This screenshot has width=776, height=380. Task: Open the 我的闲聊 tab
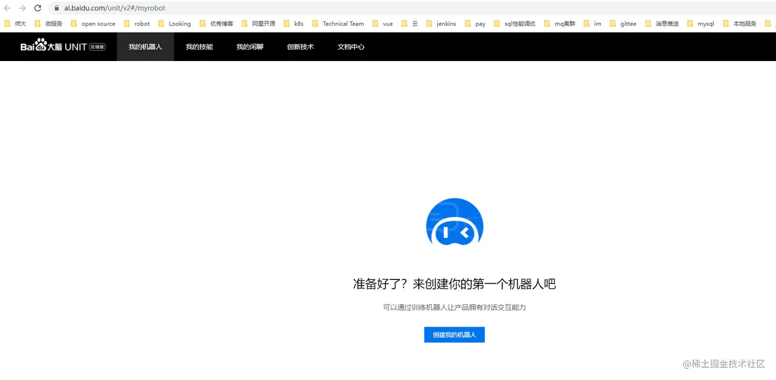coord(250,47)
